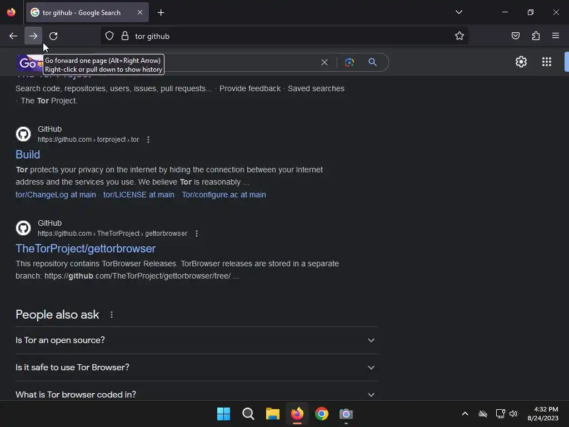Launch Google Chrome from taskbar
Image resolution: width=569 pixels, height=427 pixels.
(322, 414)
